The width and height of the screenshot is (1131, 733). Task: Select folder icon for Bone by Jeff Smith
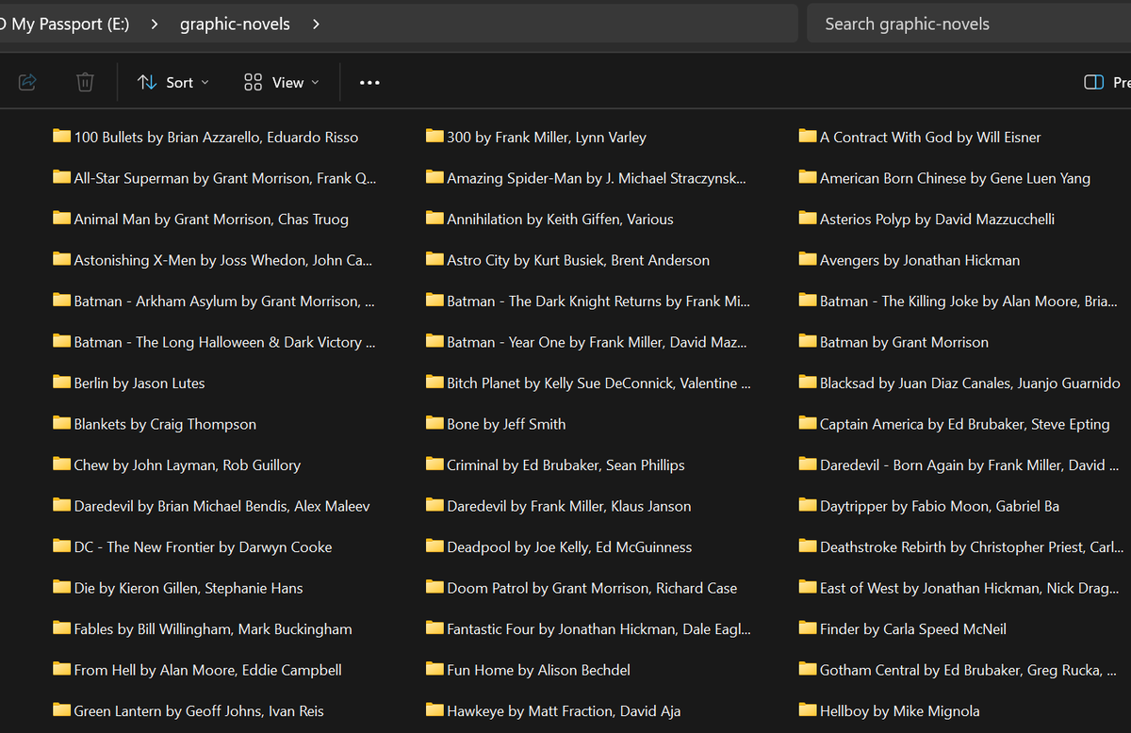(x=434, y=423)
